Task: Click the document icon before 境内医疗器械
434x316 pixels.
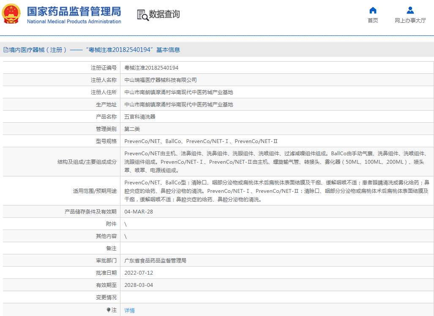Action: (x=6, y=50)
